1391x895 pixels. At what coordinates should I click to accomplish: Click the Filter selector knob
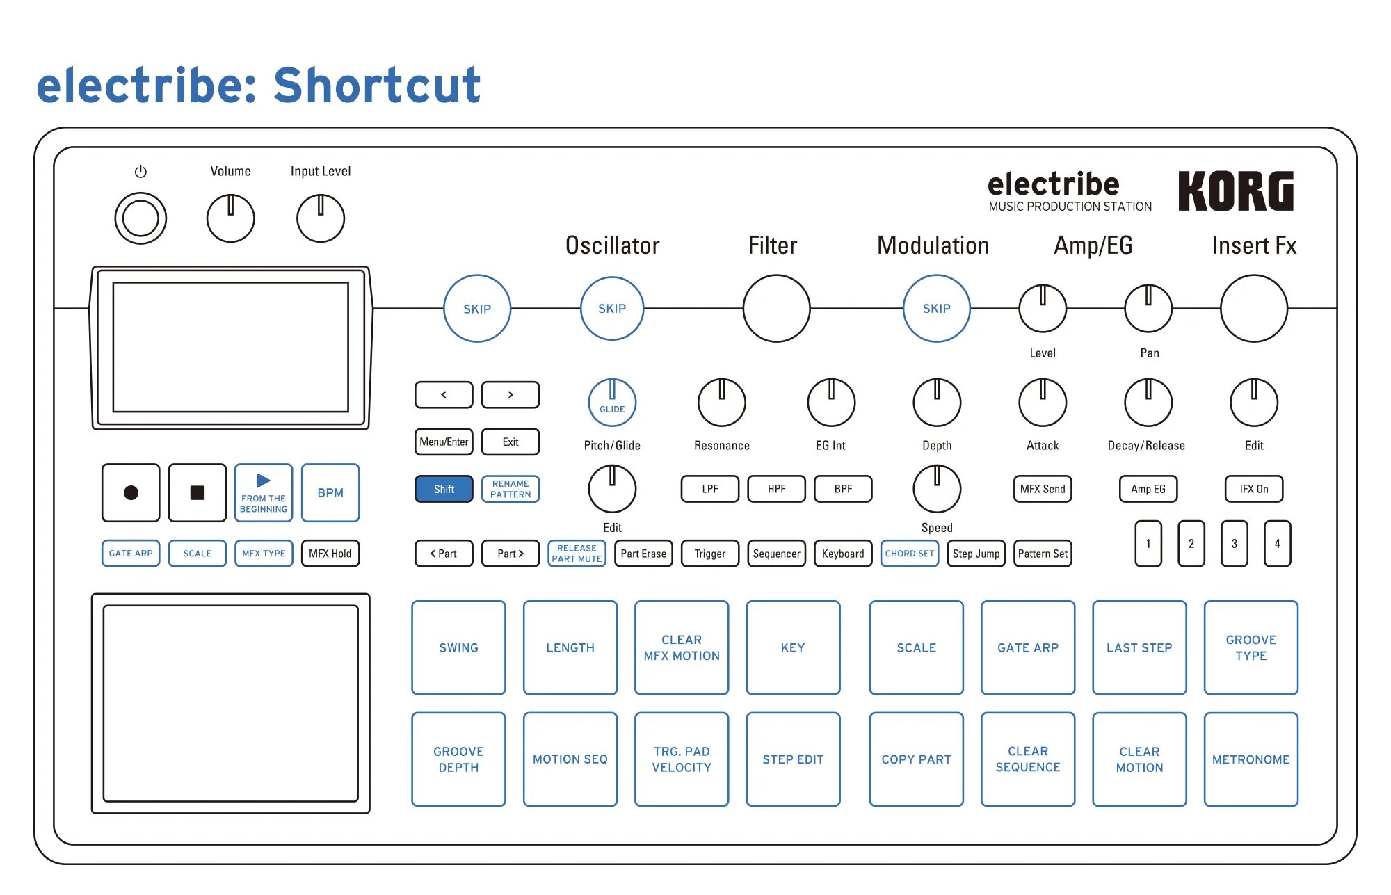[x=776, y=308]
